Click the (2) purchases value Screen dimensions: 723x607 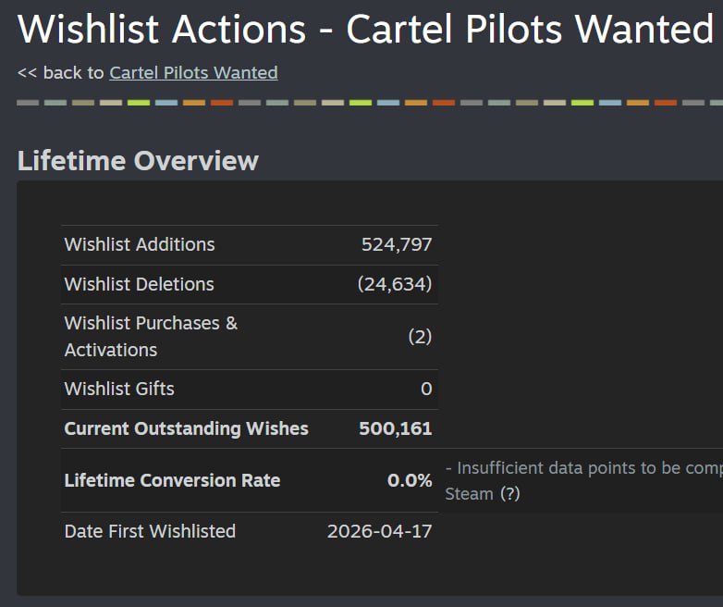420,337
